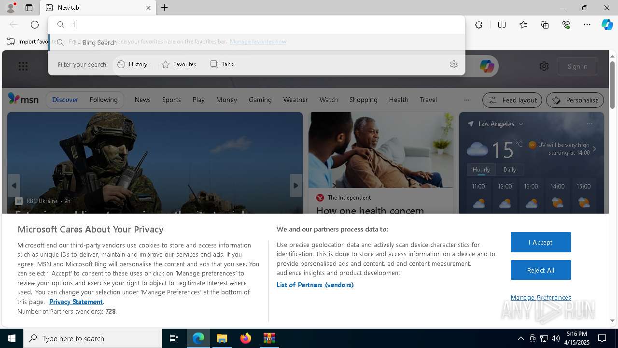618x348 pixels.
Task: Switch weather to Daily tab
Action: pos(510,170)
